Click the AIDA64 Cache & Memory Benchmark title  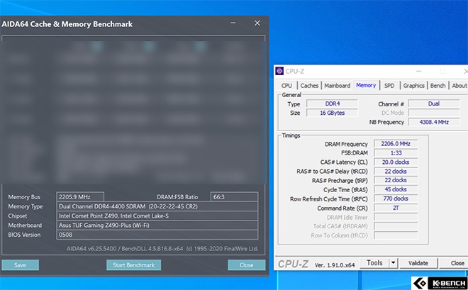pos(67,24)
